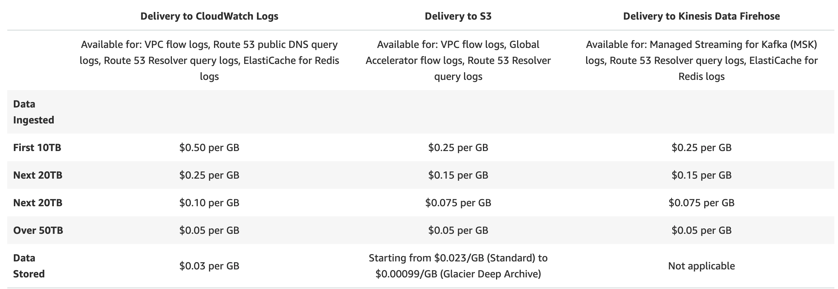Click Over 50TB price under Delivery to S3
The height and width of the screenshot is (289, 838).
pyautogui.click(x=458, y=231)
